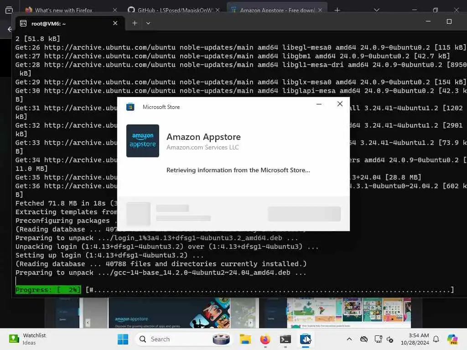Switch to Firefox in the taskbar
The height and width of the screenshot is (350, 467).
(x=265, y=339)
